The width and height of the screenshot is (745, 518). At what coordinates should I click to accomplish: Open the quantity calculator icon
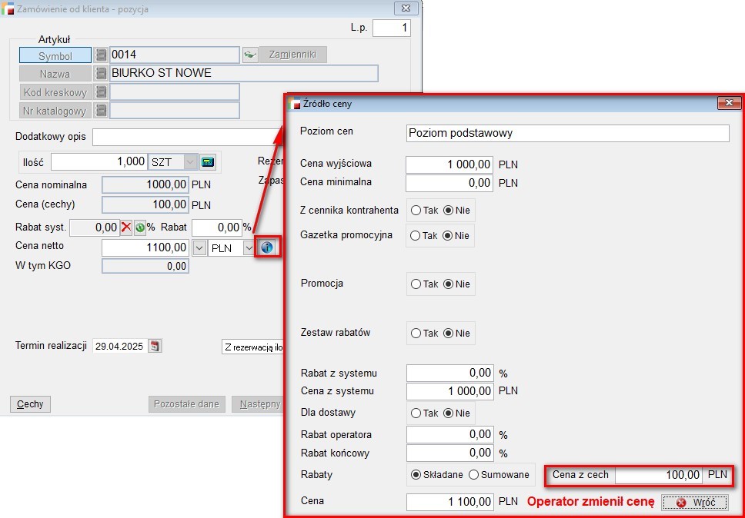pyautogui.click(x=207, y=161)
